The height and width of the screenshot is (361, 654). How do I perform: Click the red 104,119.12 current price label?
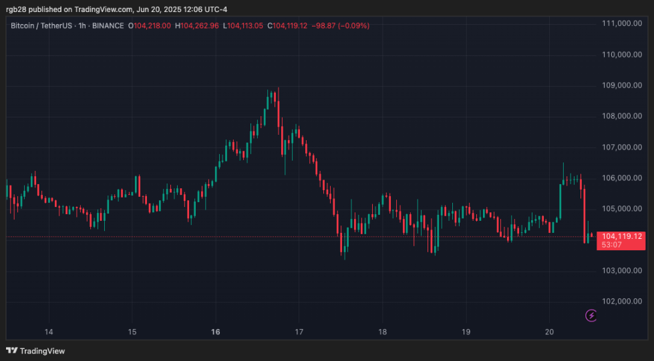pyautogui.click(x=621, y=236)
